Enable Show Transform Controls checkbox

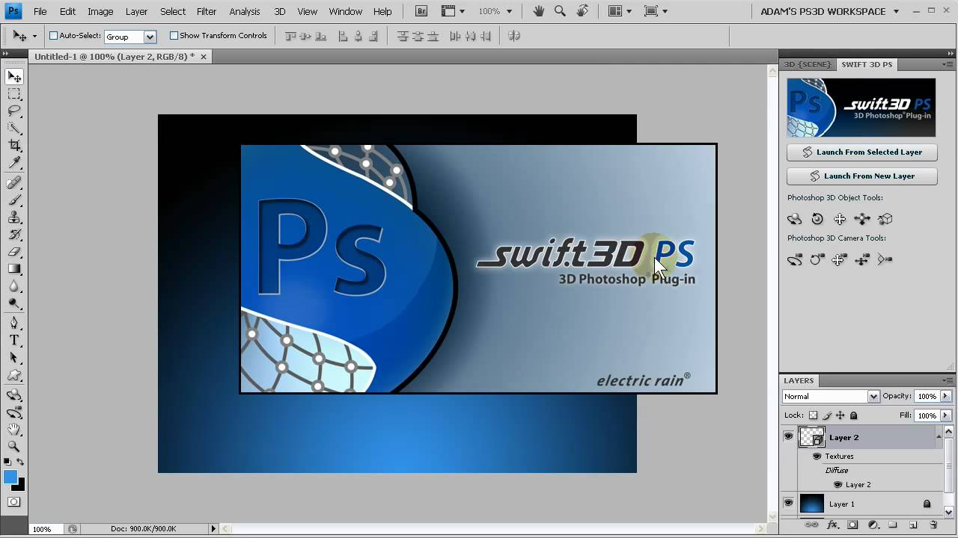174,36
